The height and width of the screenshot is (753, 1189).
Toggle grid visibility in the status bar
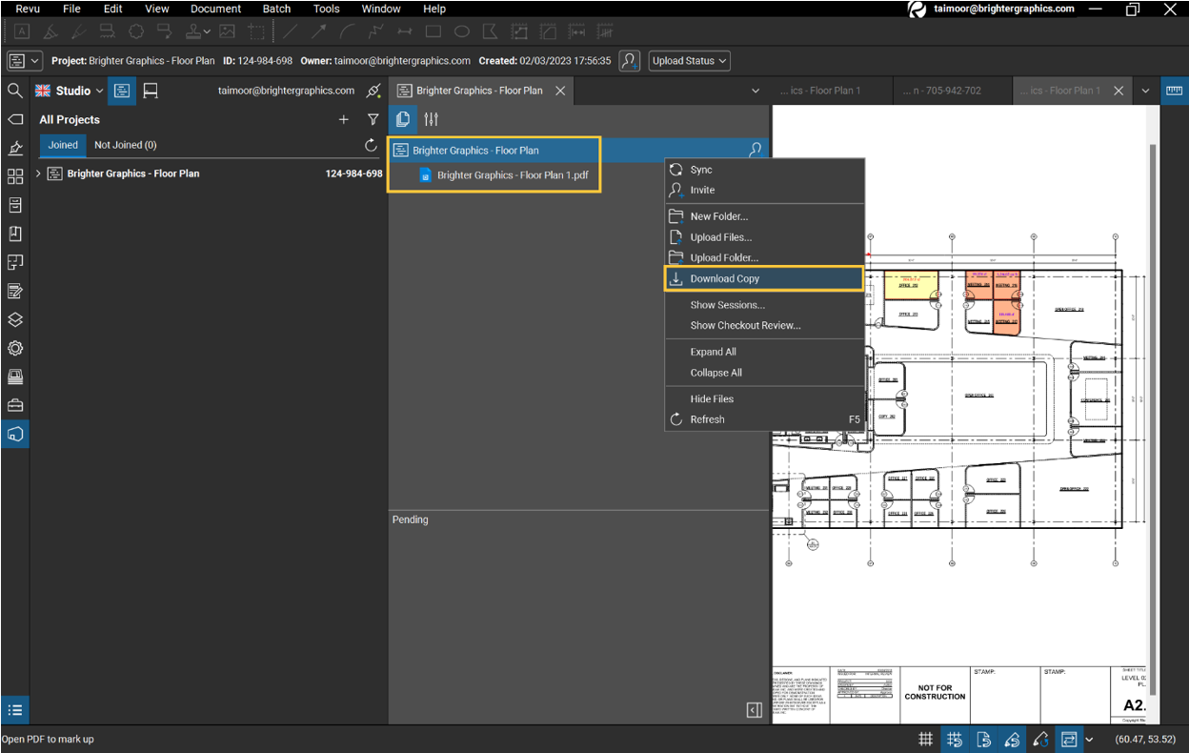(x=925, y=739)
